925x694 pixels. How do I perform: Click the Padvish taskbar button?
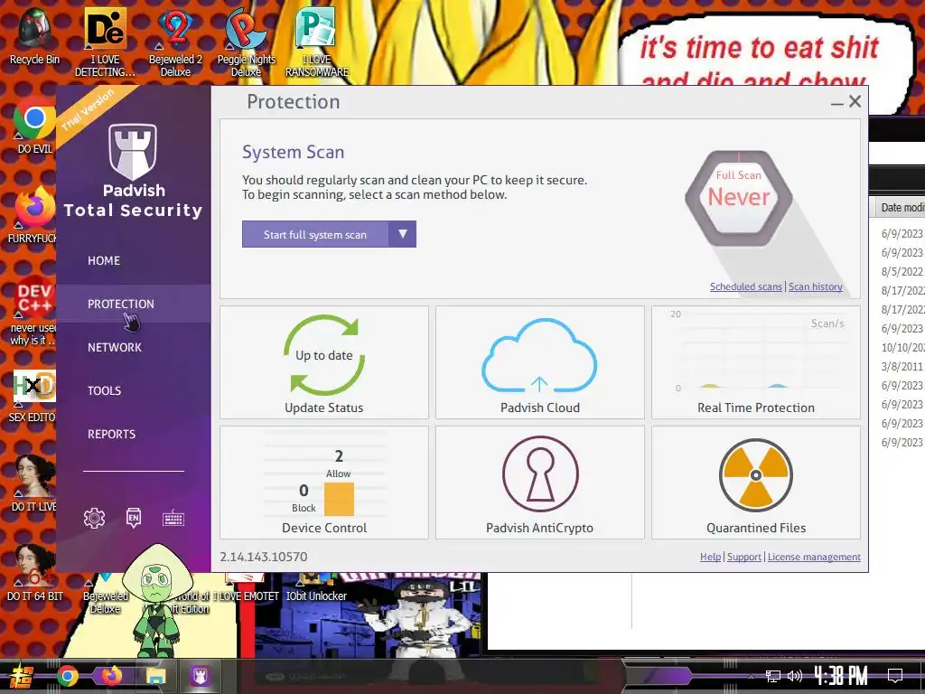[x=200, y=676]
